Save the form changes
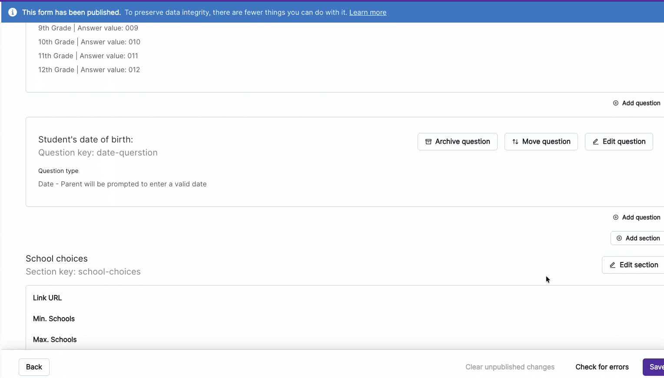 [654, 367]
